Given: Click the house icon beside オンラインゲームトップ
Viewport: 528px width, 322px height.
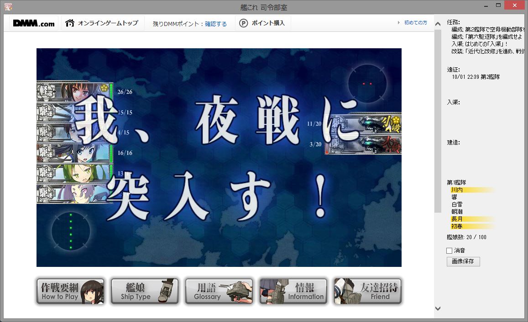Looking at the screenshot, I should point(70,23).
